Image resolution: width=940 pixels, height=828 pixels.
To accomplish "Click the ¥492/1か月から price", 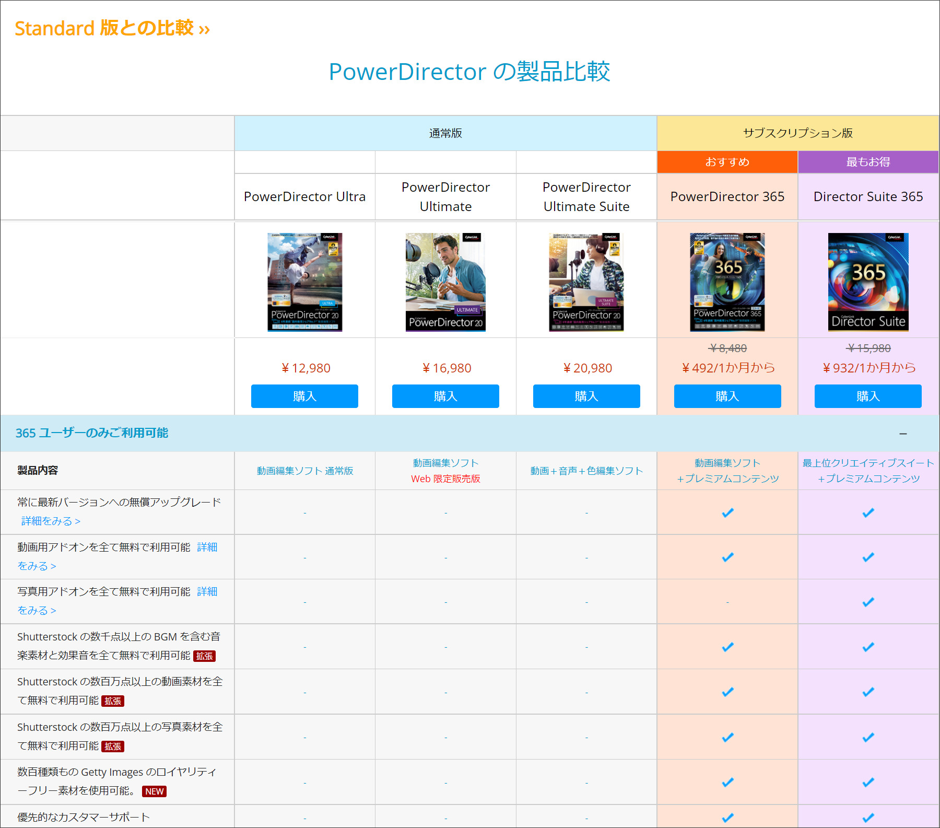I will [728, 368].
